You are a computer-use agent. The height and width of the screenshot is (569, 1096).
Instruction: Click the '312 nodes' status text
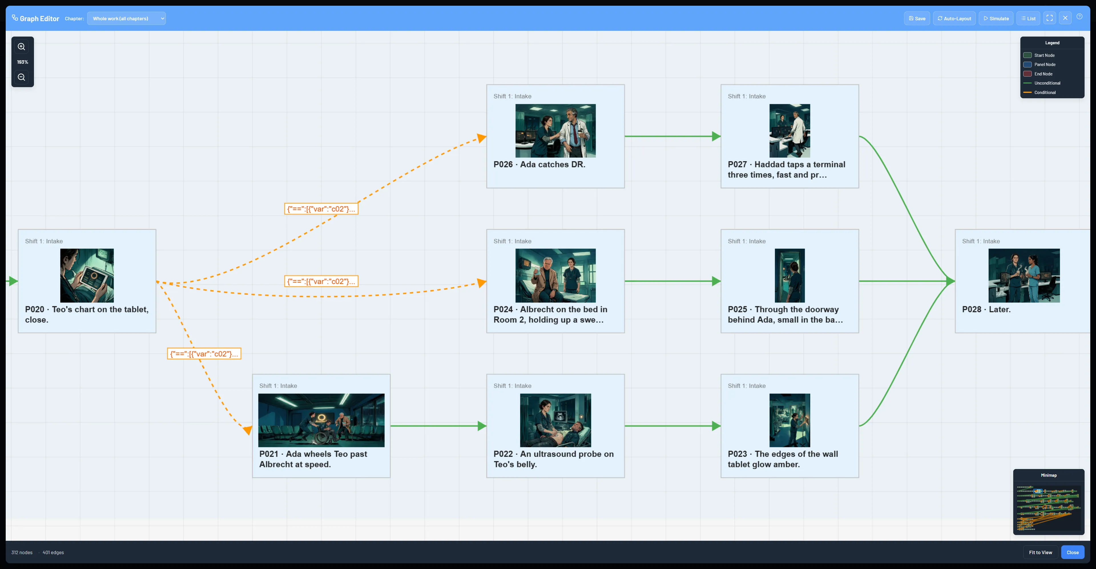click(x=22, y=552)
